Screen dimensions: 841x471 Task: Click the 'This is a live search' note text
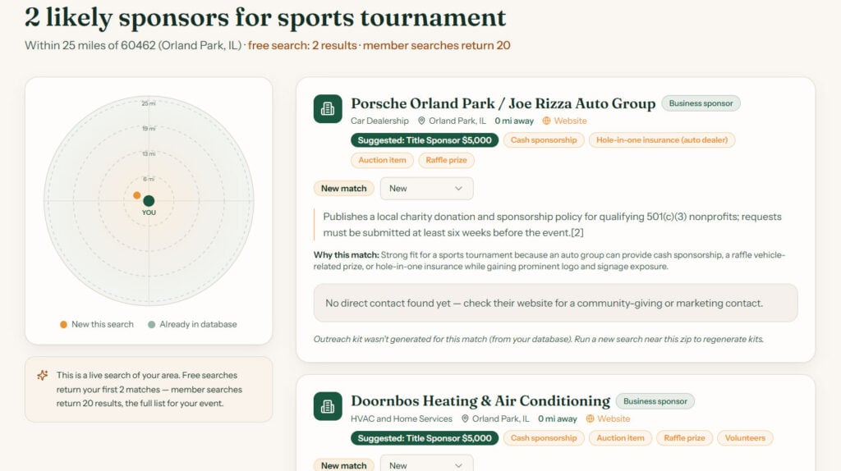[x=149, y=390]
